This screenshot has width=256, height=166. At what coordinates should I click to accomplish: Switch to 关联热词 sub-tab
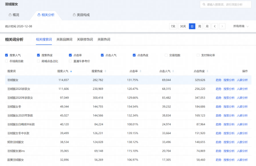click(104, 39)
